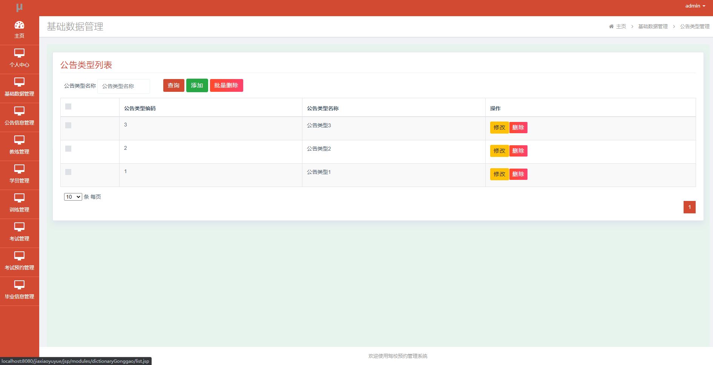Open the admin user dropdown

point(695,6)
